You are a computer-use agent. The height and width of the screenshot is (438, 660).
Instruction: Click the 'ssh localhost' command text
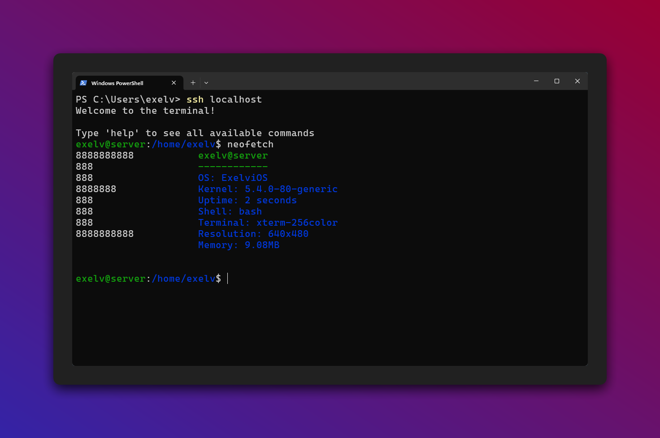pyautogui.click(x=224, y=99)
